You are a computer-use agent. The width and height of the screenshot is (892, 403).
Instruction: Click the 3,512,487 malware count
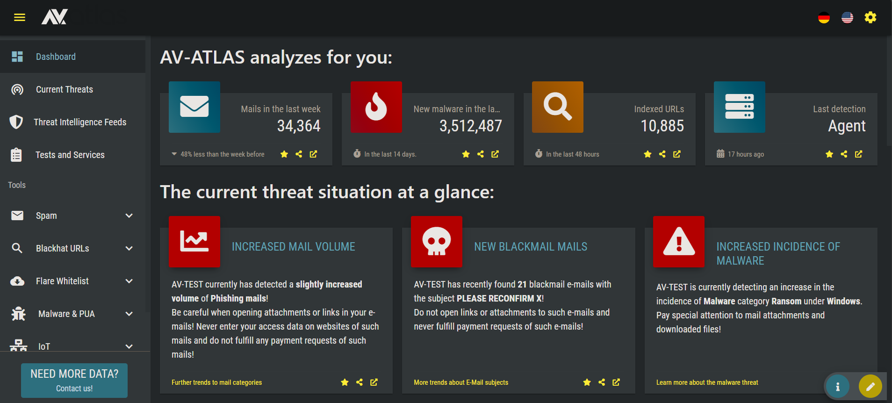pyautogui.click(x=470, y=126)
